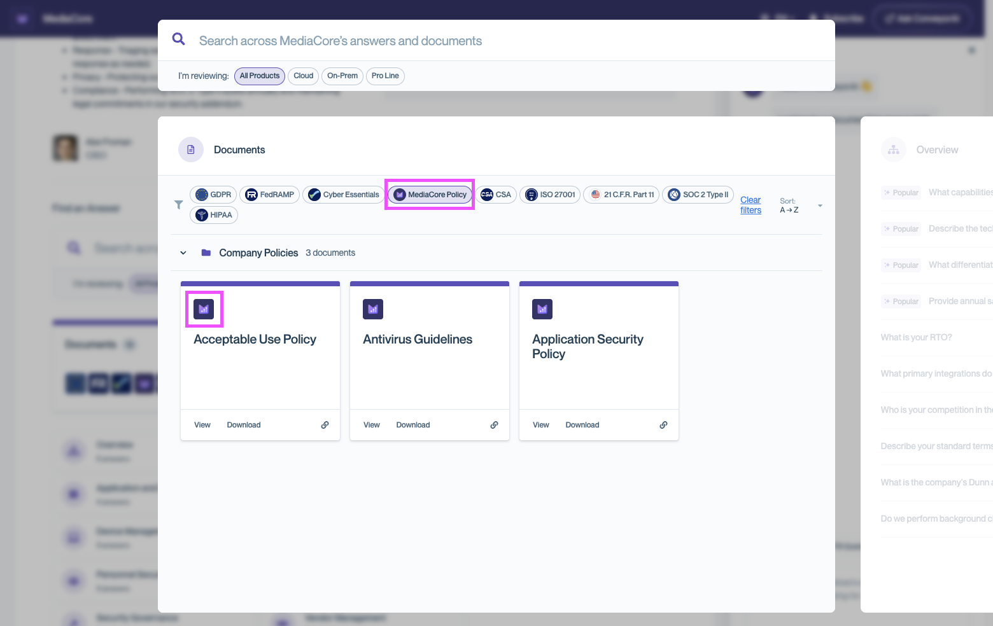Click the search input field

pyautogui.click(x=446, y=39)
